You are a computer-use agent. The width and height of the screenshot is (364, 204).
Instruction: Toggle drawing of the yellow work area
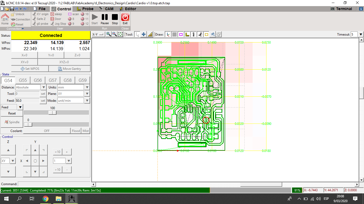point(207,34)
